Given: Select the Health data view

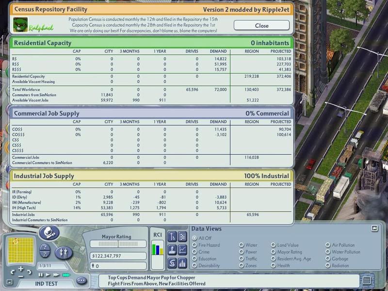Looking at the screenshot, I should [x=273, y=265].
